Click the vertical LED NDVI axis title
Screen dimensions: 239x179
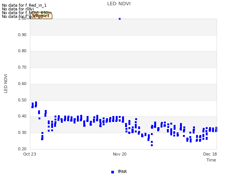pos(6,84)
